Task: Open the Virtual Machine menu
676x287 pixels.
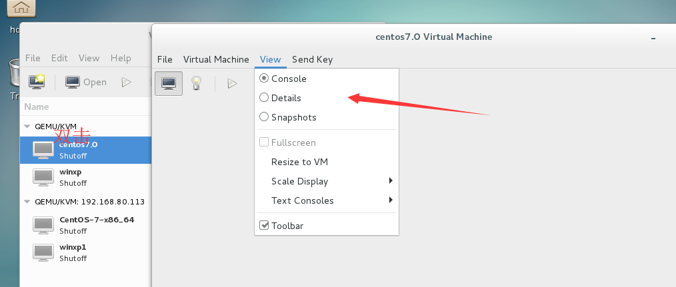Action: [x=216, y=59]
